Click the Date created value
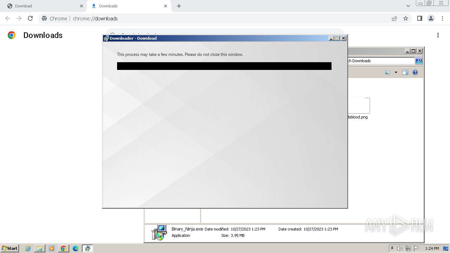 tap(321, 229)
